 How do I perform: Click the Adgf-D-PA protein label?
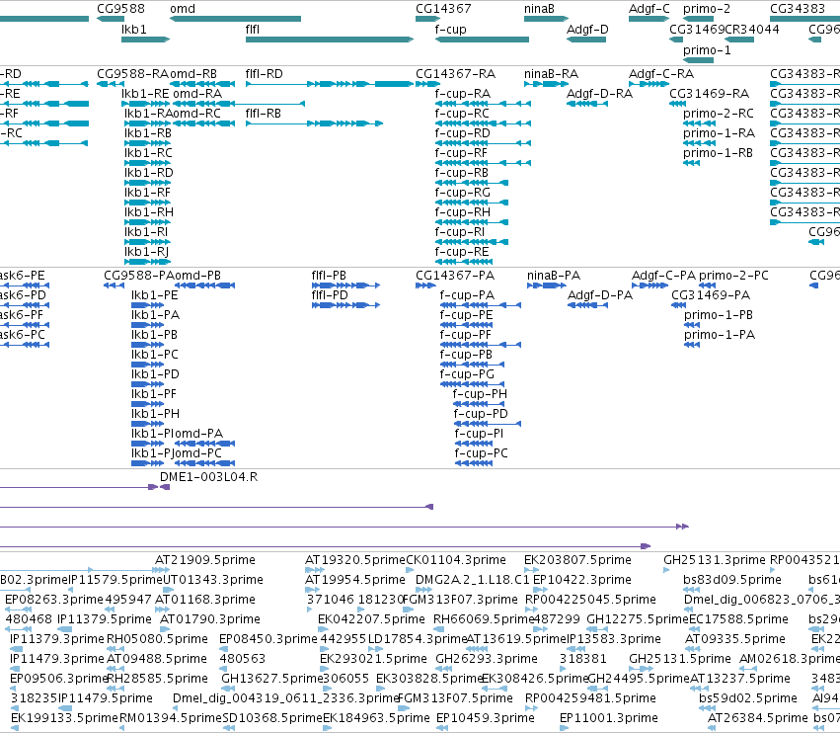click(600, 295)
